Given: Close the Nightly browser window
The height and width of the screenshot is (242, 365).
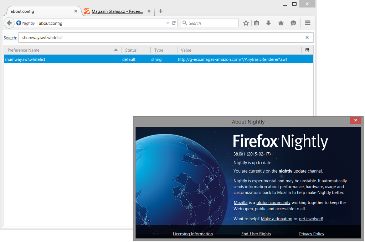Looking at the screenshot, I should coord(307,4).
